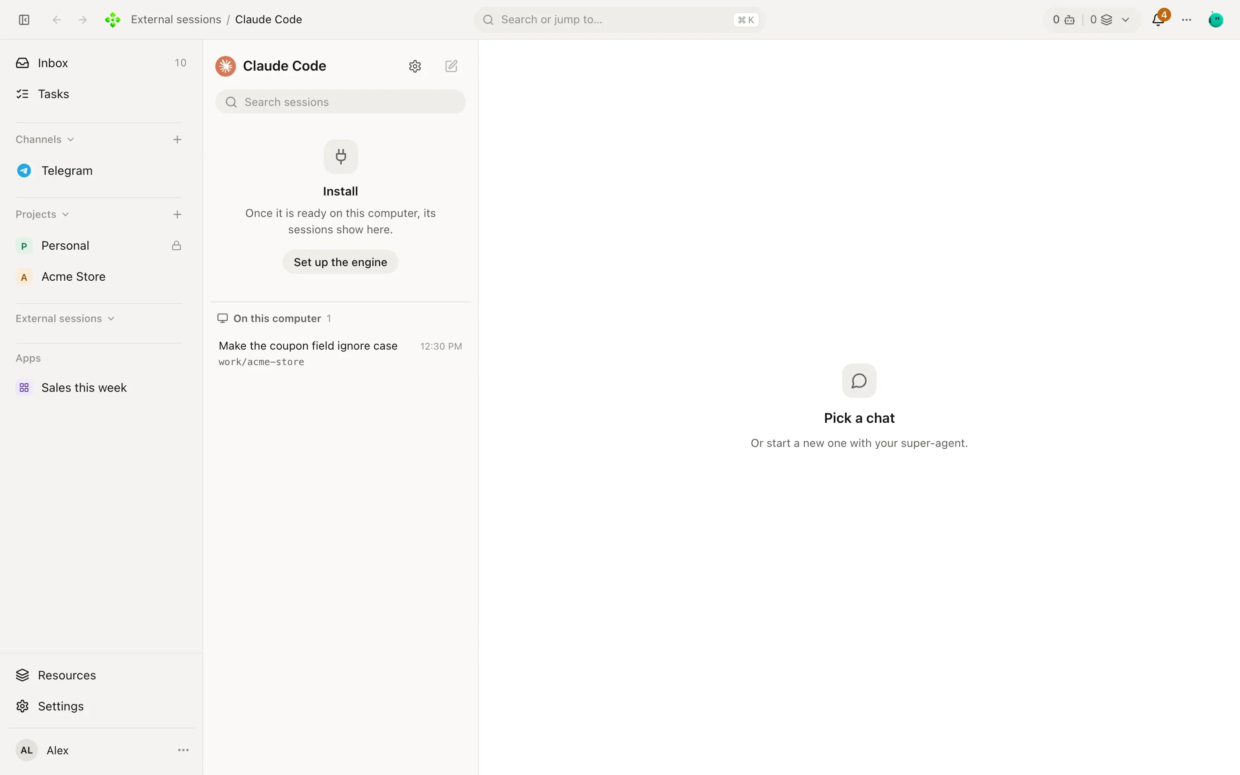Open 'Make the coupon field ignore case' session
1240x775 pixels.
click(340, 353)
